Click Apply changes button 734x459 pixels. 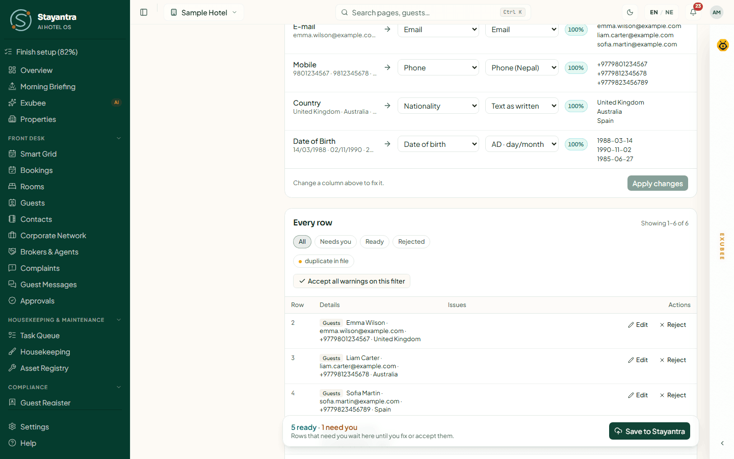(658, 183)
